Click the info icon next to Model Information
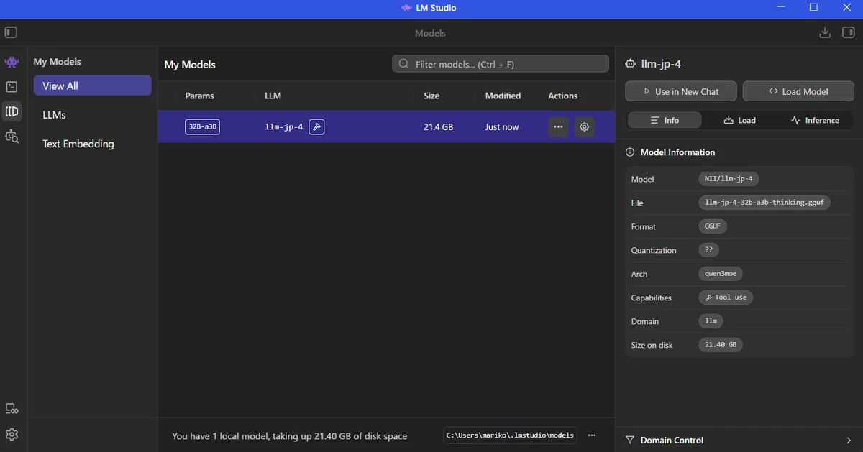This screenshot has height=452, width=863. 630,152
